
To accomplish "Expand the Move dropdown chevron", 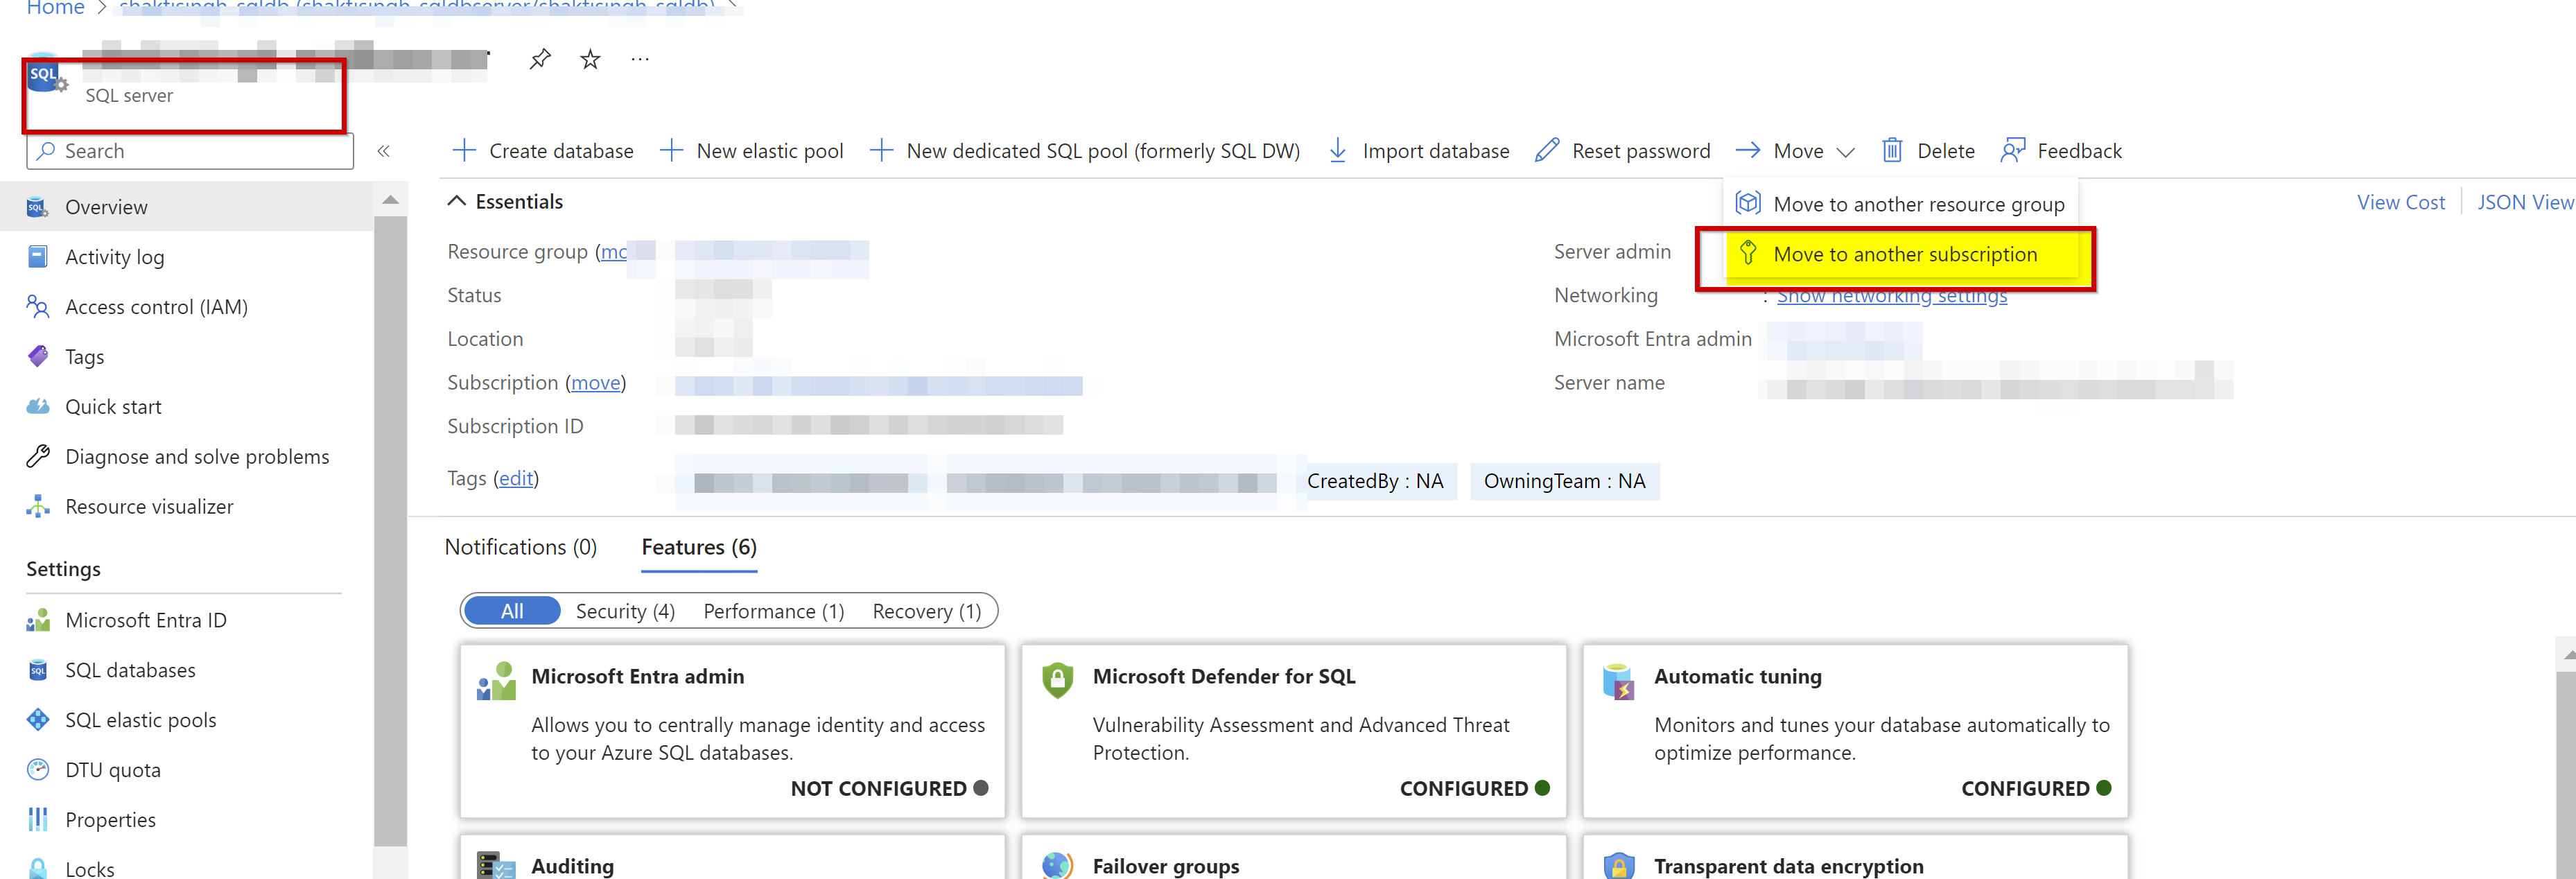I will 1846,152.
